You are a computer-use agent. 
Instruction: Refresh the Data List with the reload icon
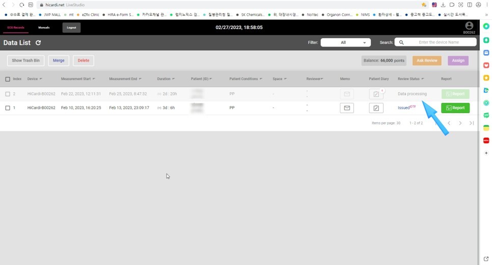(x=38, y=43)
